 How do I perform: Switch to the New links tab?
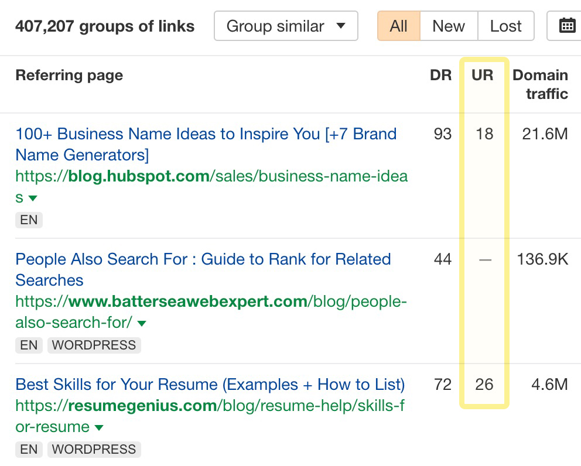tap(448, 26)
